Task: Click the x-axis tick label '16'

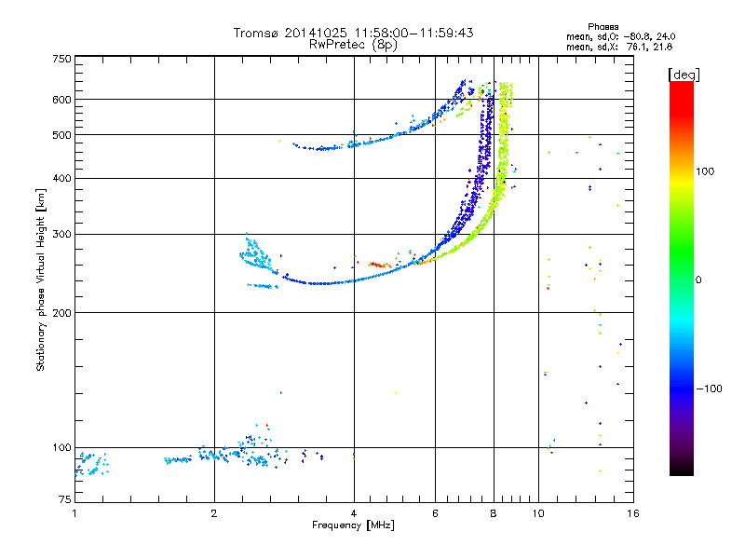Action: coord(633,513)
